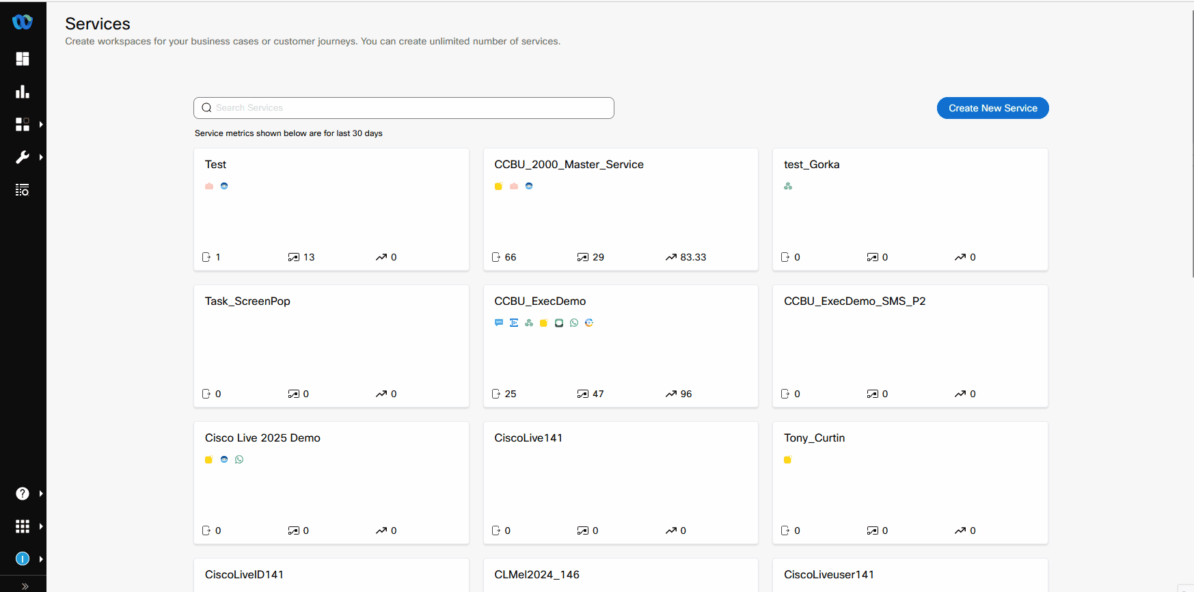This screenshot has width=1194, height=592.
Task: Click the SMS channel icon in CCBU_ExecDemo
Action: pos(499,323)
